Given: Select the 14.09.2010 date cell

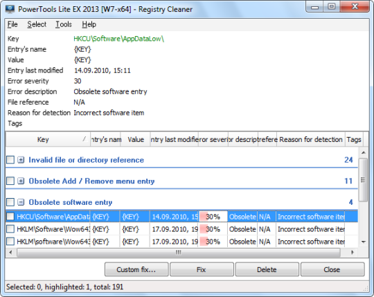Looking at the screenshot, I should [175, 217].
